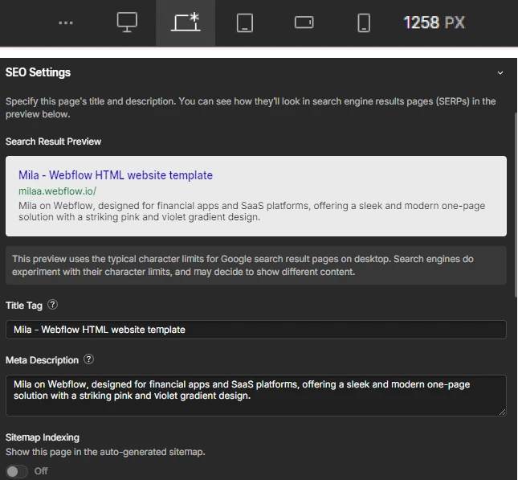Click into the Meta Description textarea
Viewport: 518px width, 480px height.
(x=256, y=396)
